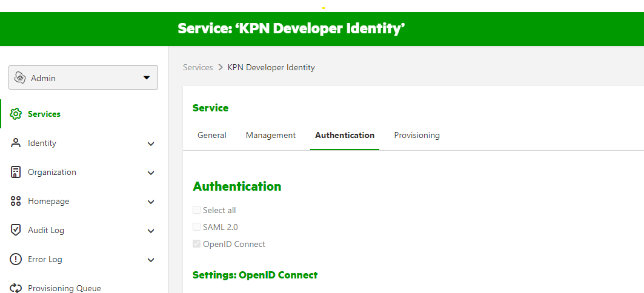
Task: Click the KPN crown logo in Admin selector
Action: (x=20, y=77)
